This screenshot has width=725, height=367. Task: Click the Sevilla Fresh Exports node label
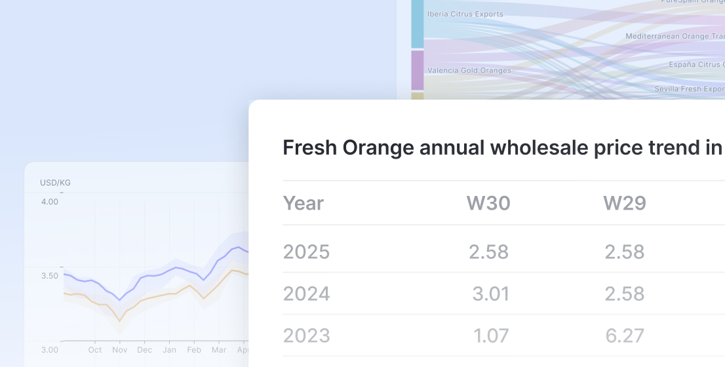[689, 89]
